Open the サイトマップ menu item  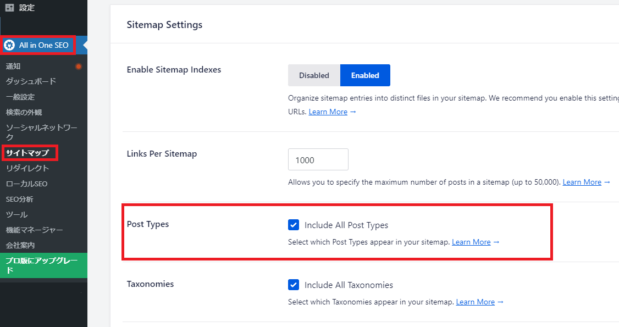point(27,153)
